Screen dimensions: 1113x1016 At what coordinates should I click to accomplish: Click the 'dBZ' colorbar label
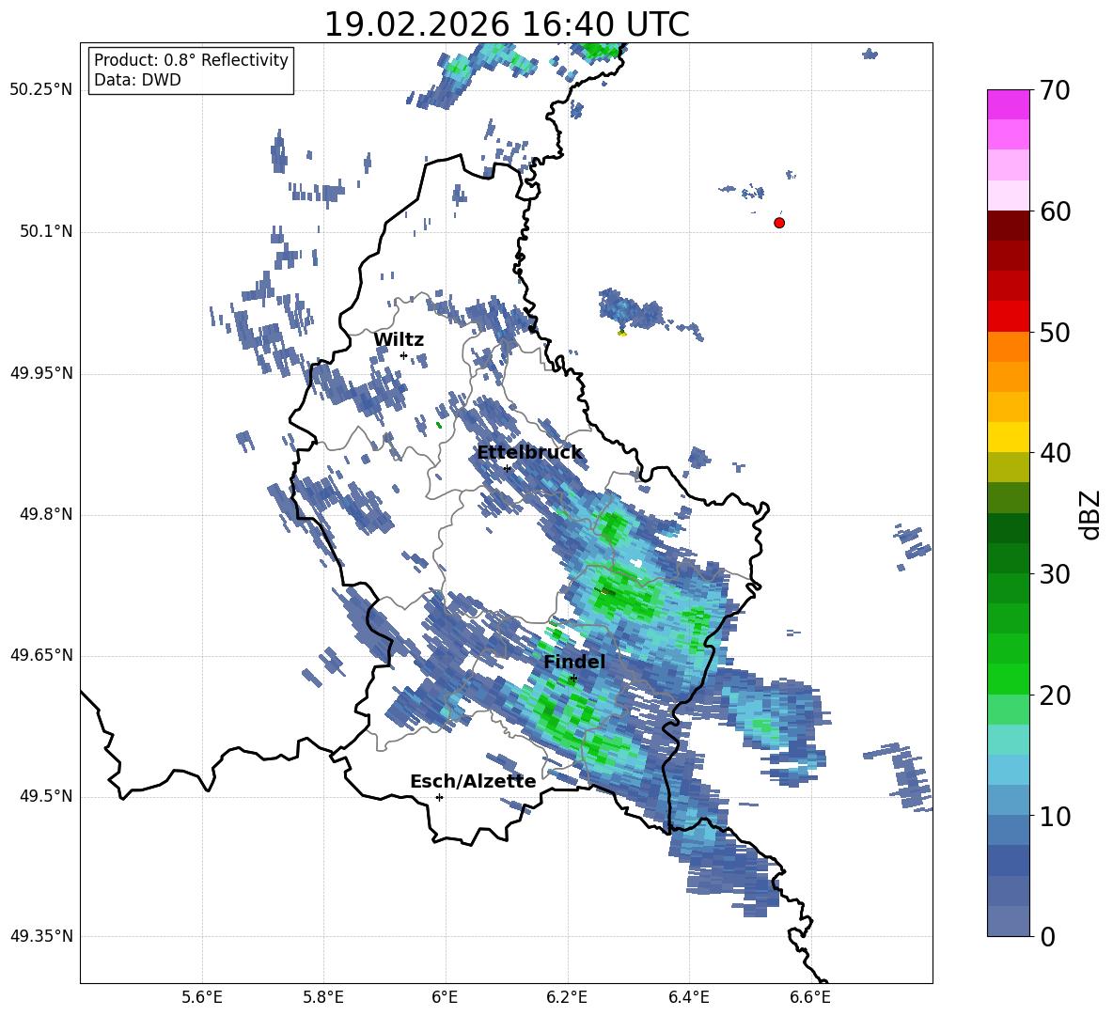[1091, 514]
